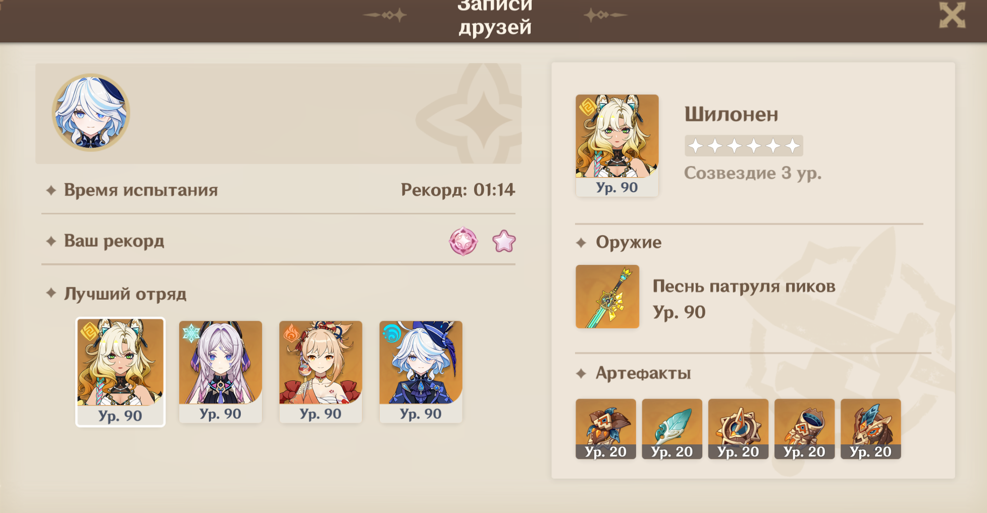Select the Cryo character in best team

[221, 372]
